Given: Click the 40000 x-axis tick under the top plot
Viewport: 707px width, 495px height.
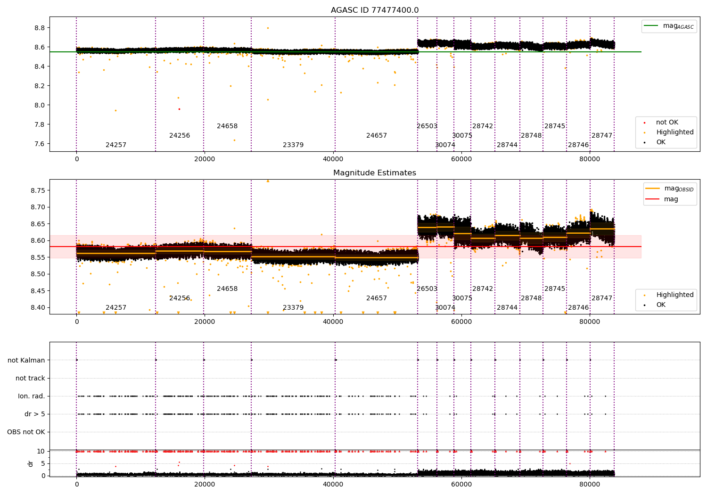Looking at the screenshot, I should 333,159.
